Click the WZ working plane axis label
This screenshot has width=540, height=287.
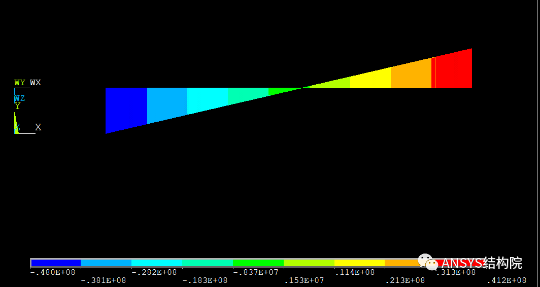click(x=20, y=98)
